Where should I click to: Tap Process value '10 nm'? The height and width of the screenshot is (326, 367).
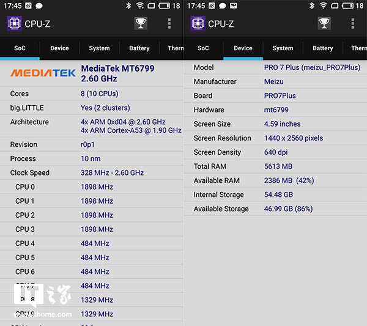[x=91, y=158]
